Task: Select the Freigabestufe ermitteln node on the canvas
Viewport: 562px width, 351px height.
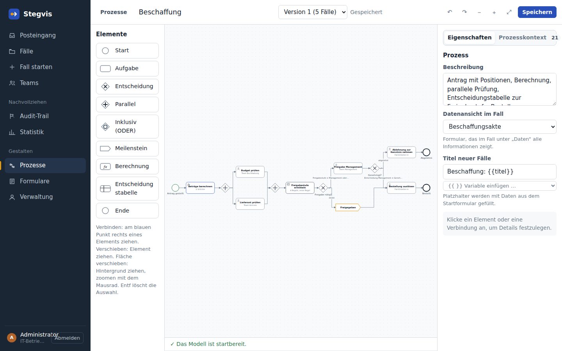Action: coord(300,188)
